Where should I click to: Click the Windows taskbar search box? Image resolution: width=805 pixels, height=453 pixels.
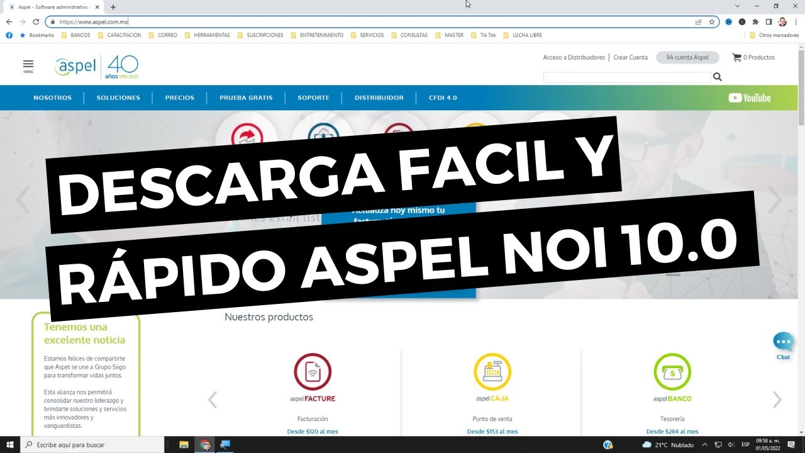(x=92, y=445)
